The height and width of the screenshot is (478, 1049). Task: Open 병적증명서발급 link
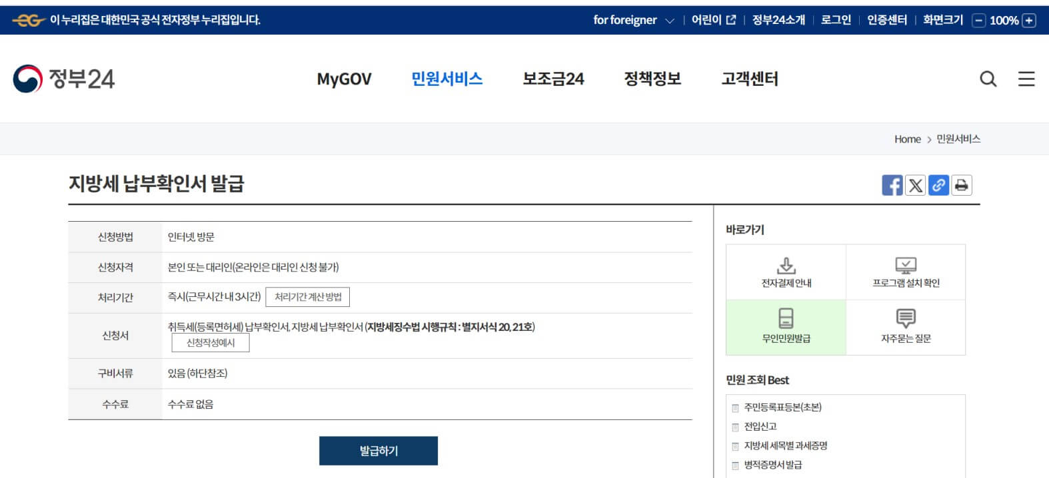point(773,465)
